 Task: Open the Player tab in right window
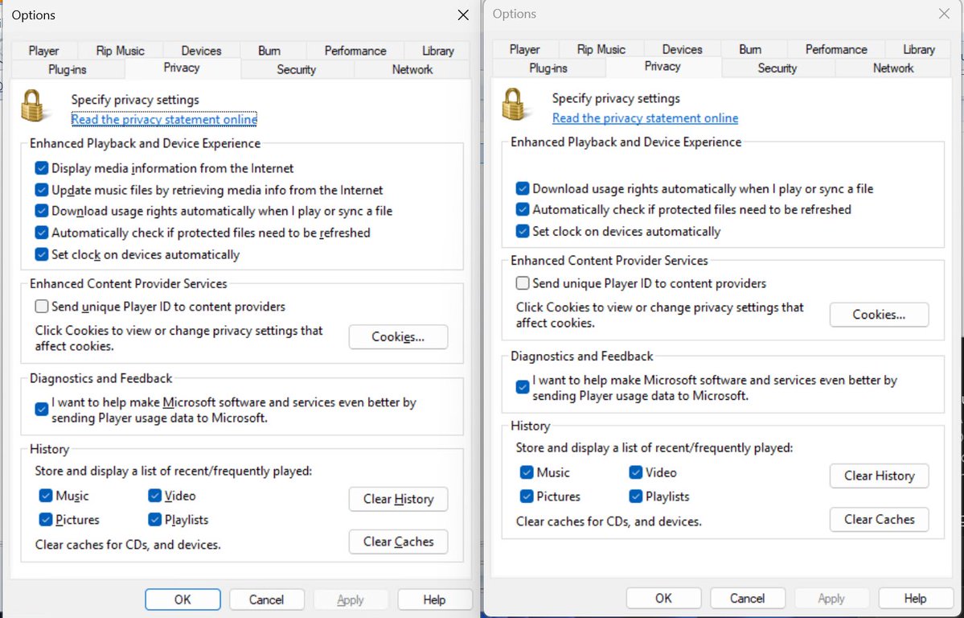(x=524, y=49)
